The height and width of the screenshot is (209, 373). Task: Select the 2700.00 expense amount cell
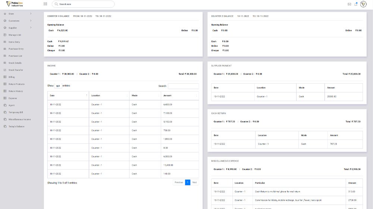click(354, 200)
